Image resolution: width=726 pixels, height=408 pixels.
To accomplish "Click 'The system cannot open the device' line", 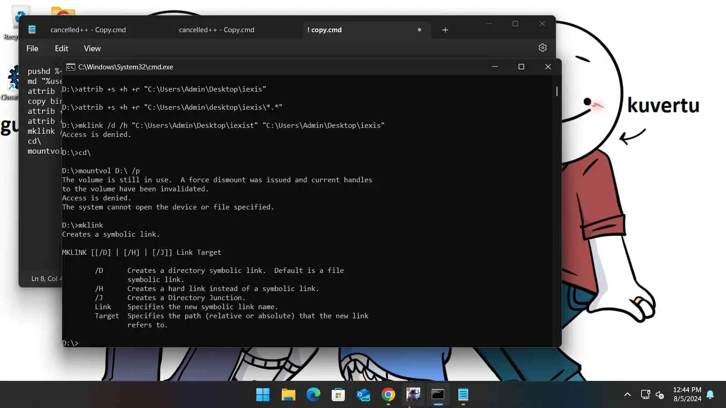I will [168, 207].
